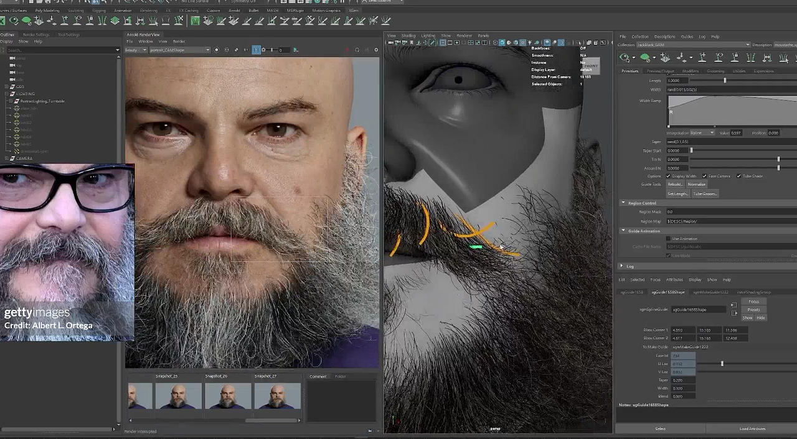Uncheck the Face Camera option
Image resolution: width=797 pixels, height=439 pixels.
coord(704,176)
